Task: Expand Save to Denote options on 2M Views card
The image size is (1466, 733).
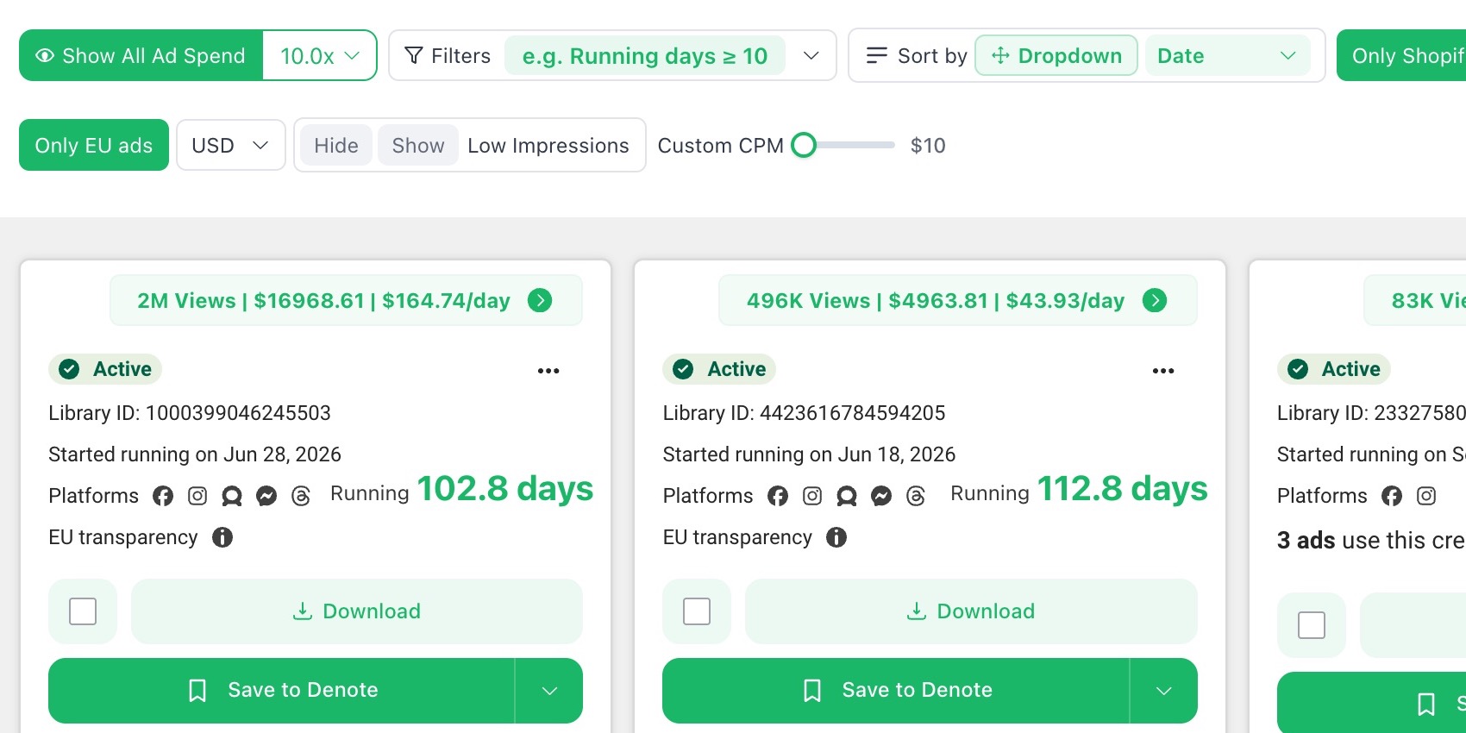Action: [549, 691]
